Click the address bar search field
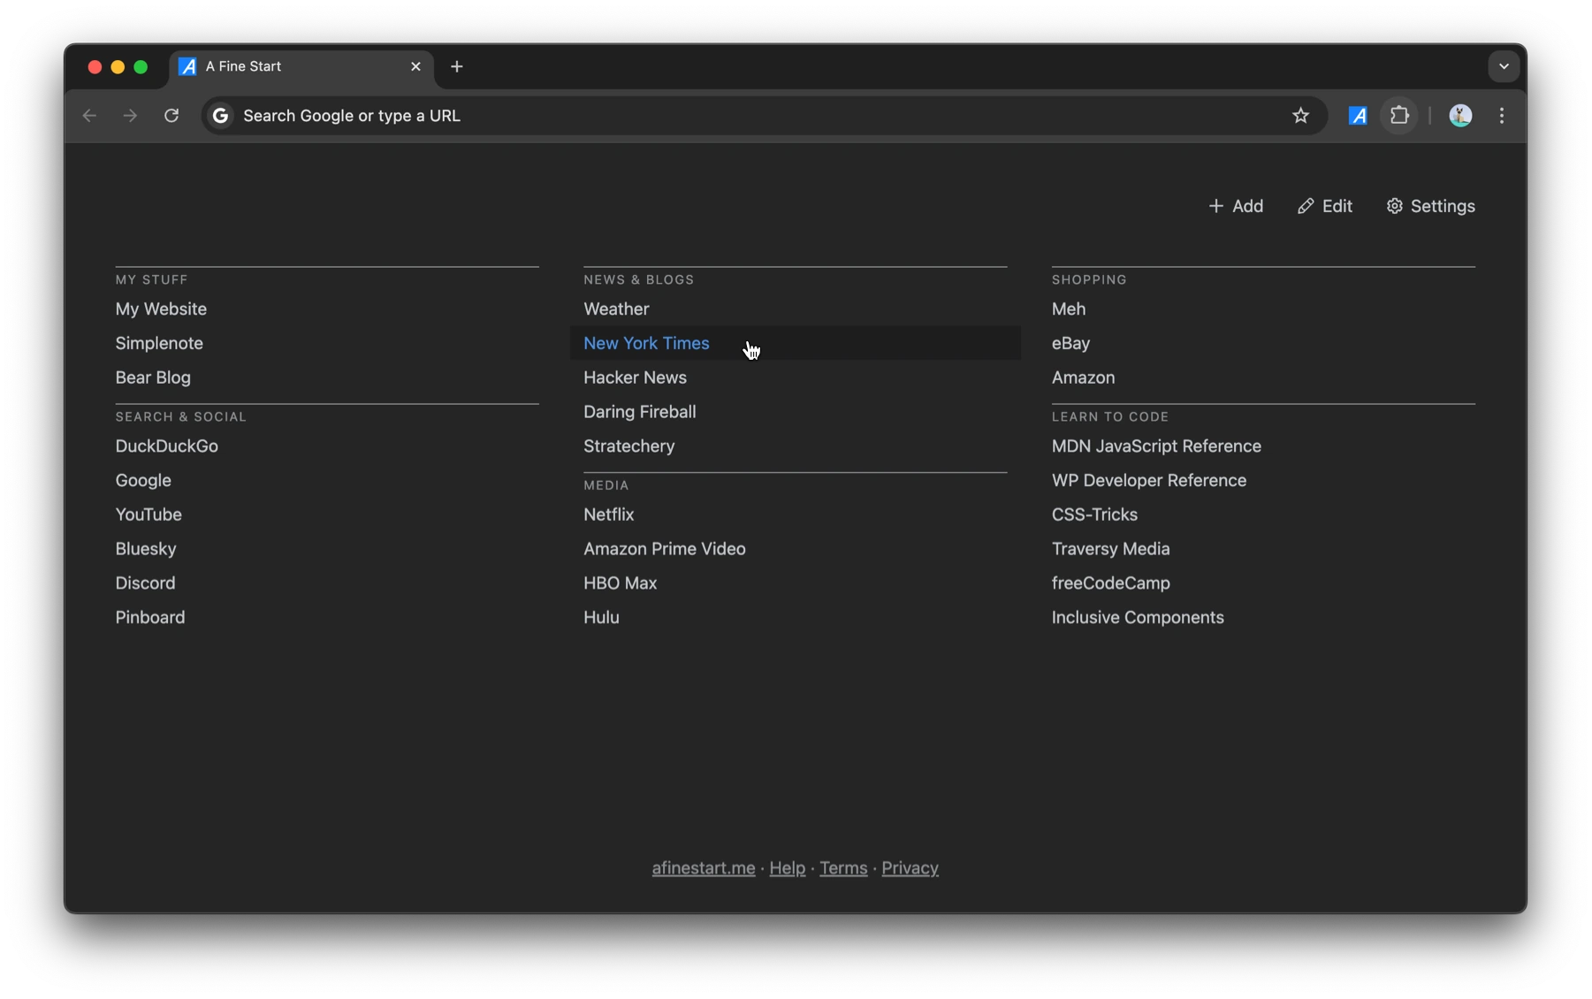Viewport: 1592px width, 999px height. click(619, 116)
